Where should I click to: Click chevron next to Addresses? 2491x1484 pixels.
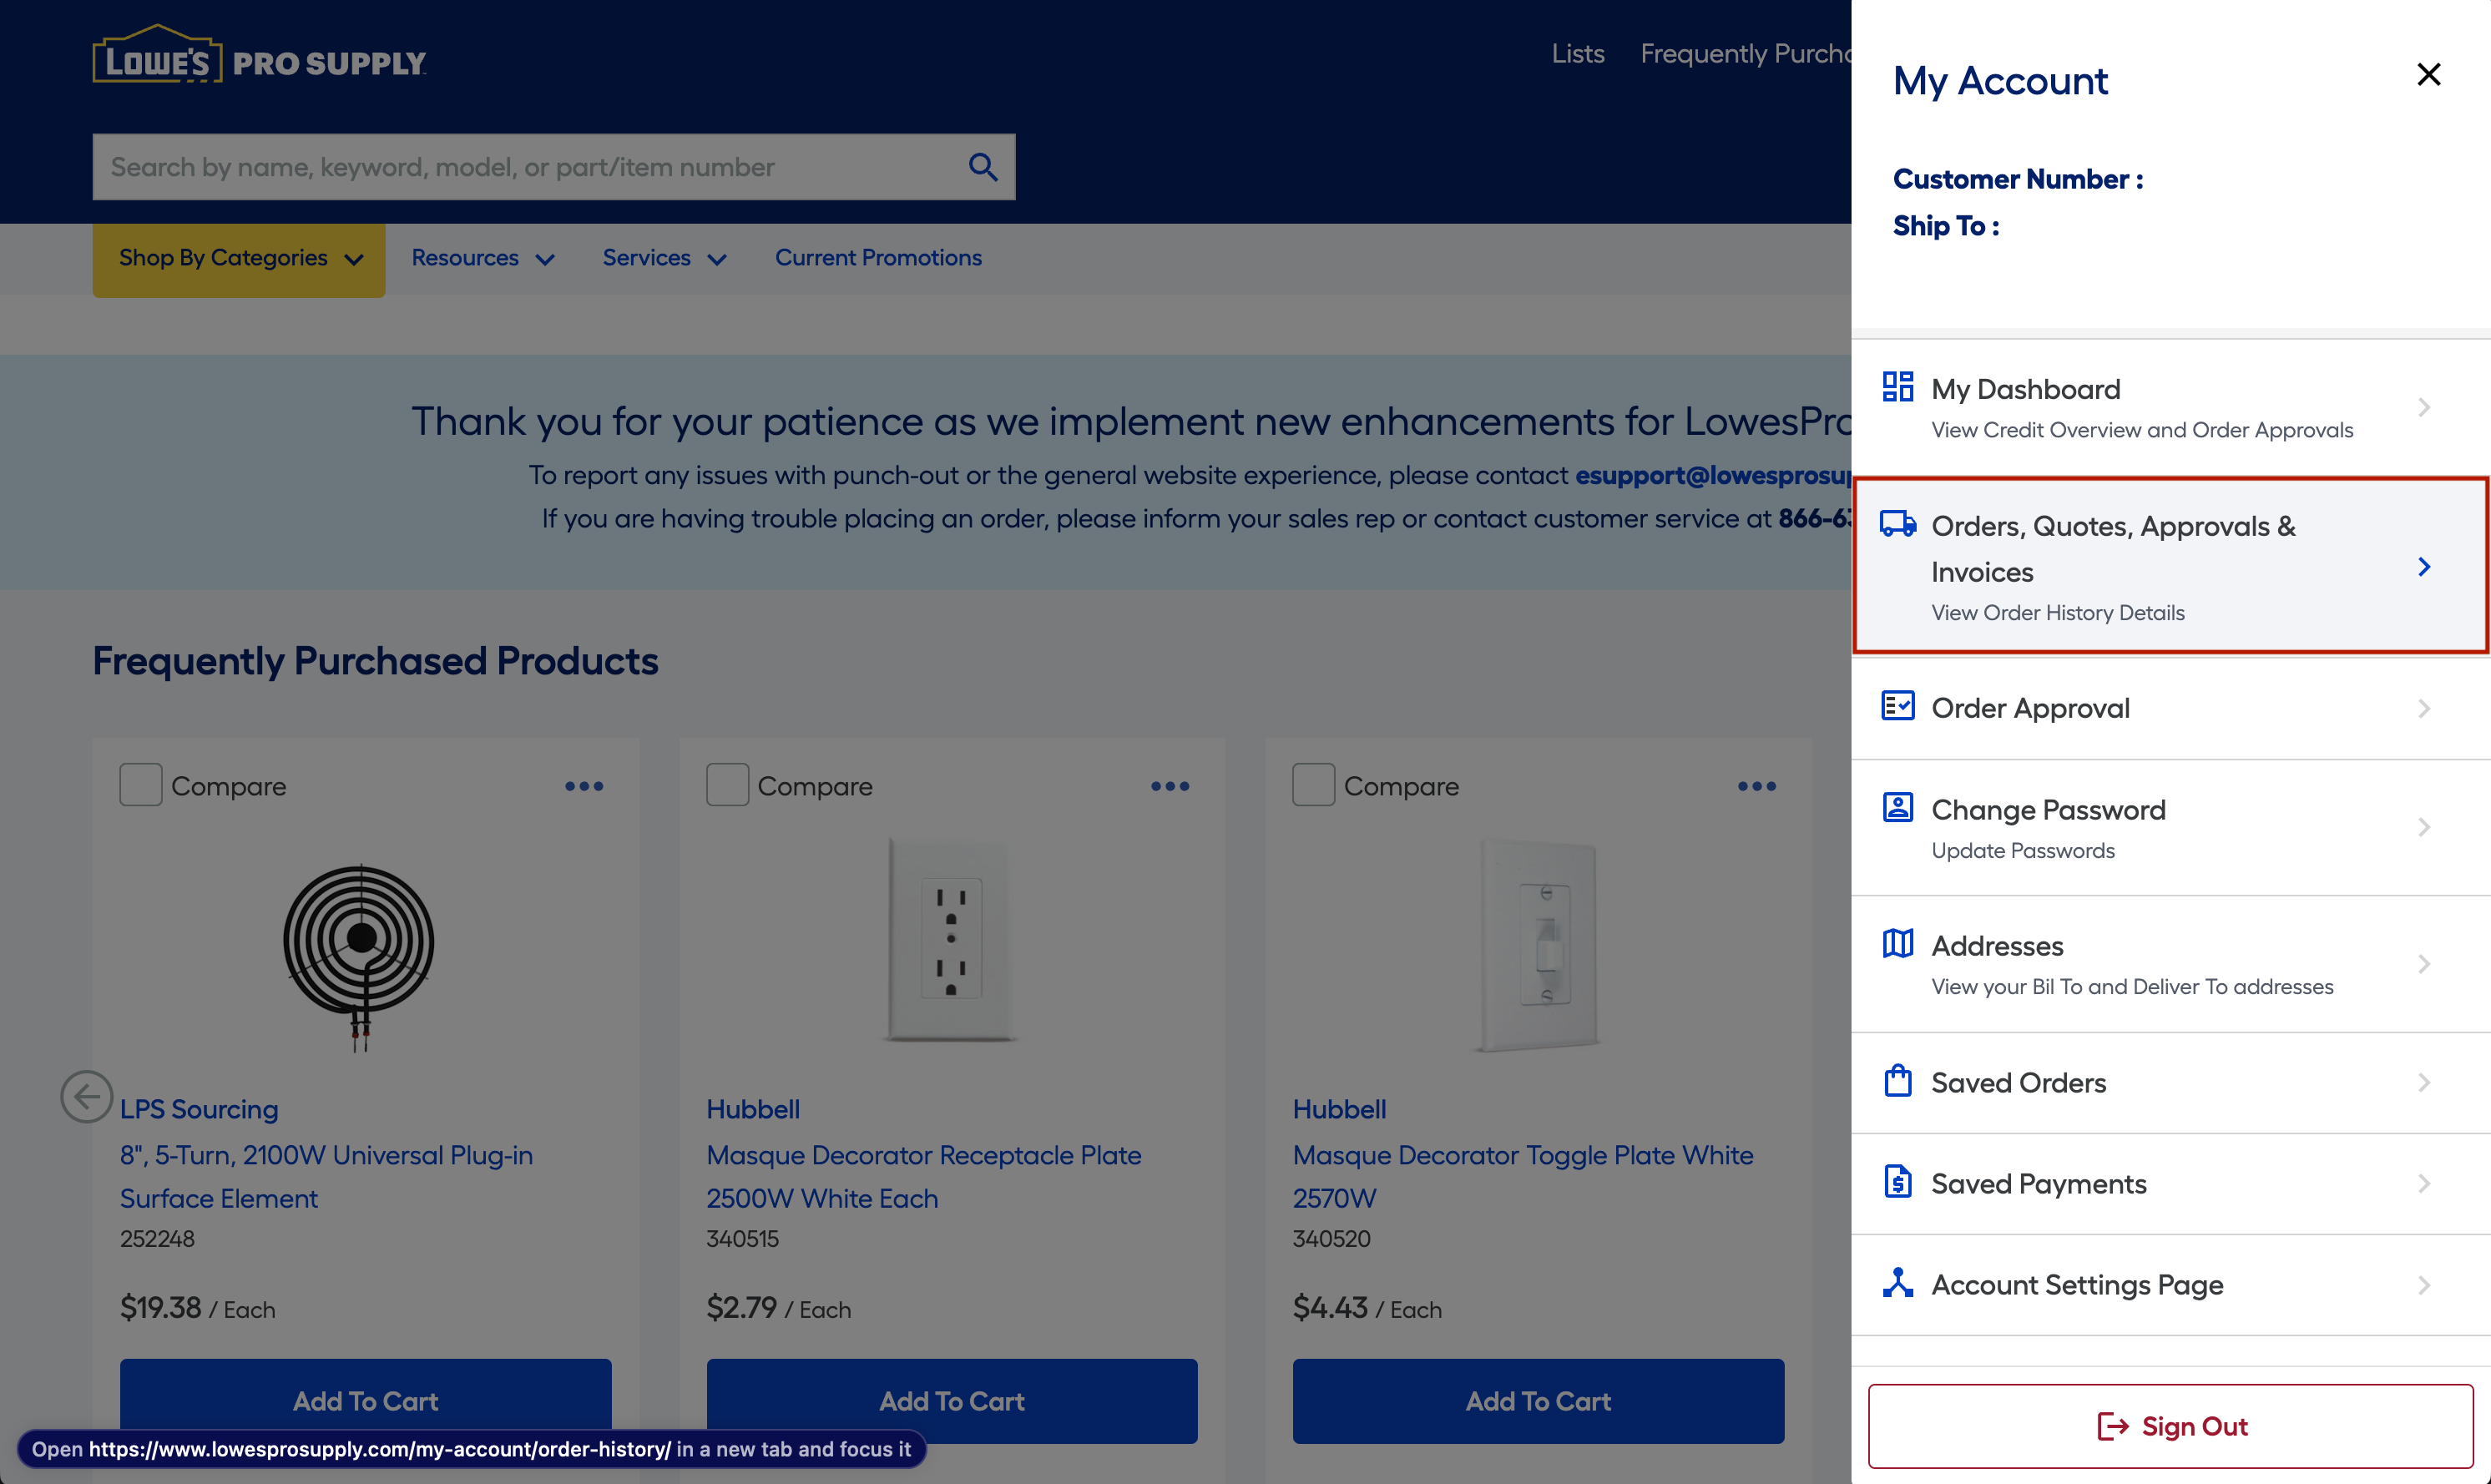pos(2424,964)
